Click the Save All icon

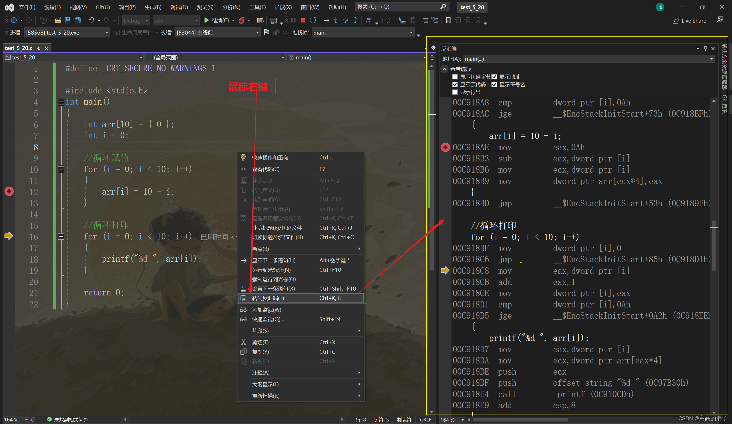tap(77, 20)
